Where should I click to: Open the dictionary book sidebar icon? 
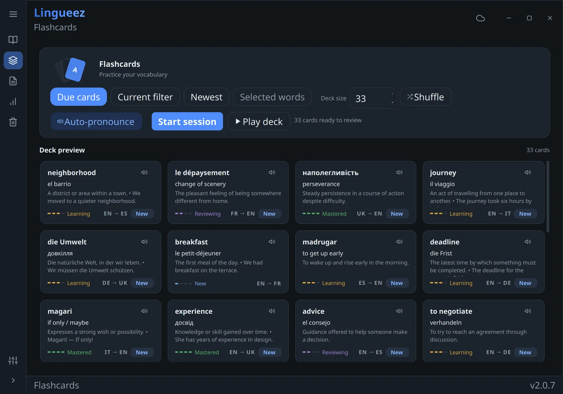click(x=13, y=40)
